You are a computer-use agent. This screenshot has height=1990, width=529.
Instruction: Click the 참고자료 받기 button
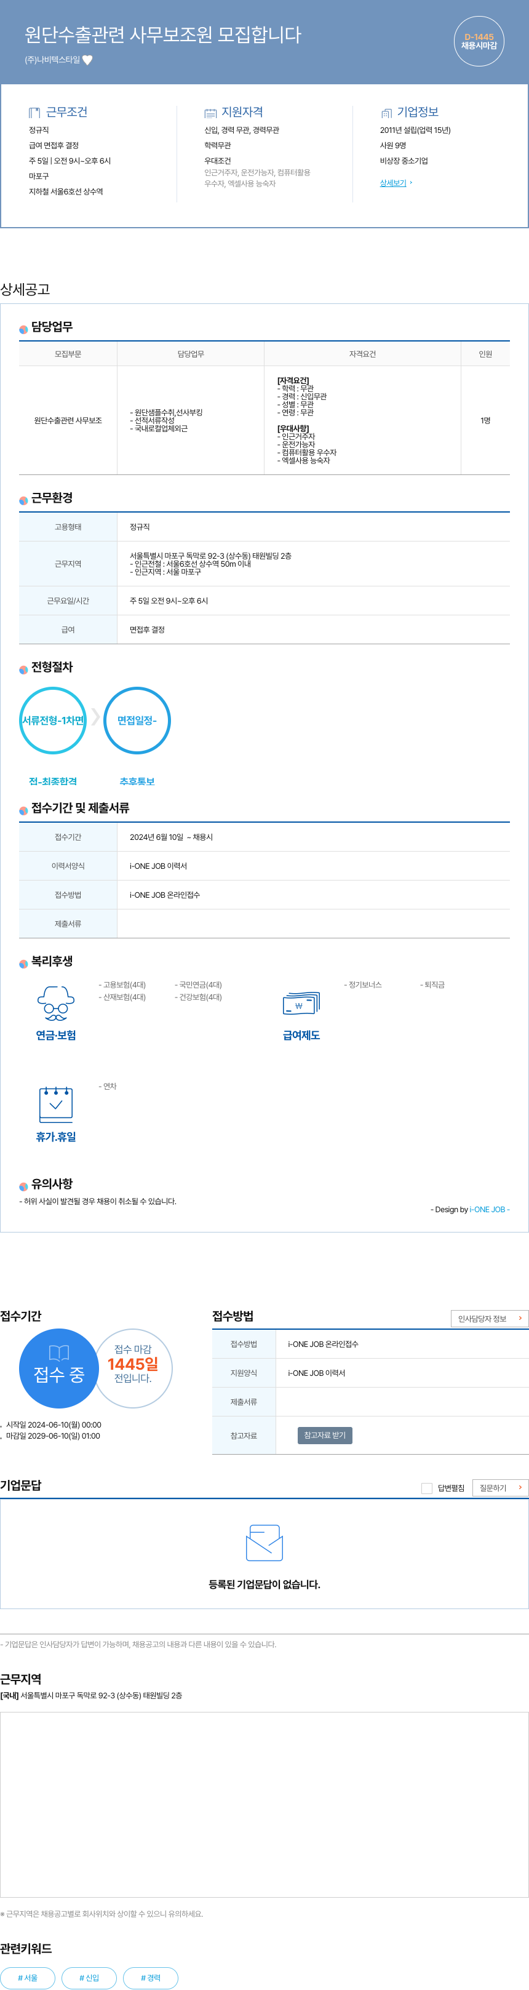(x=324, y=1434)
